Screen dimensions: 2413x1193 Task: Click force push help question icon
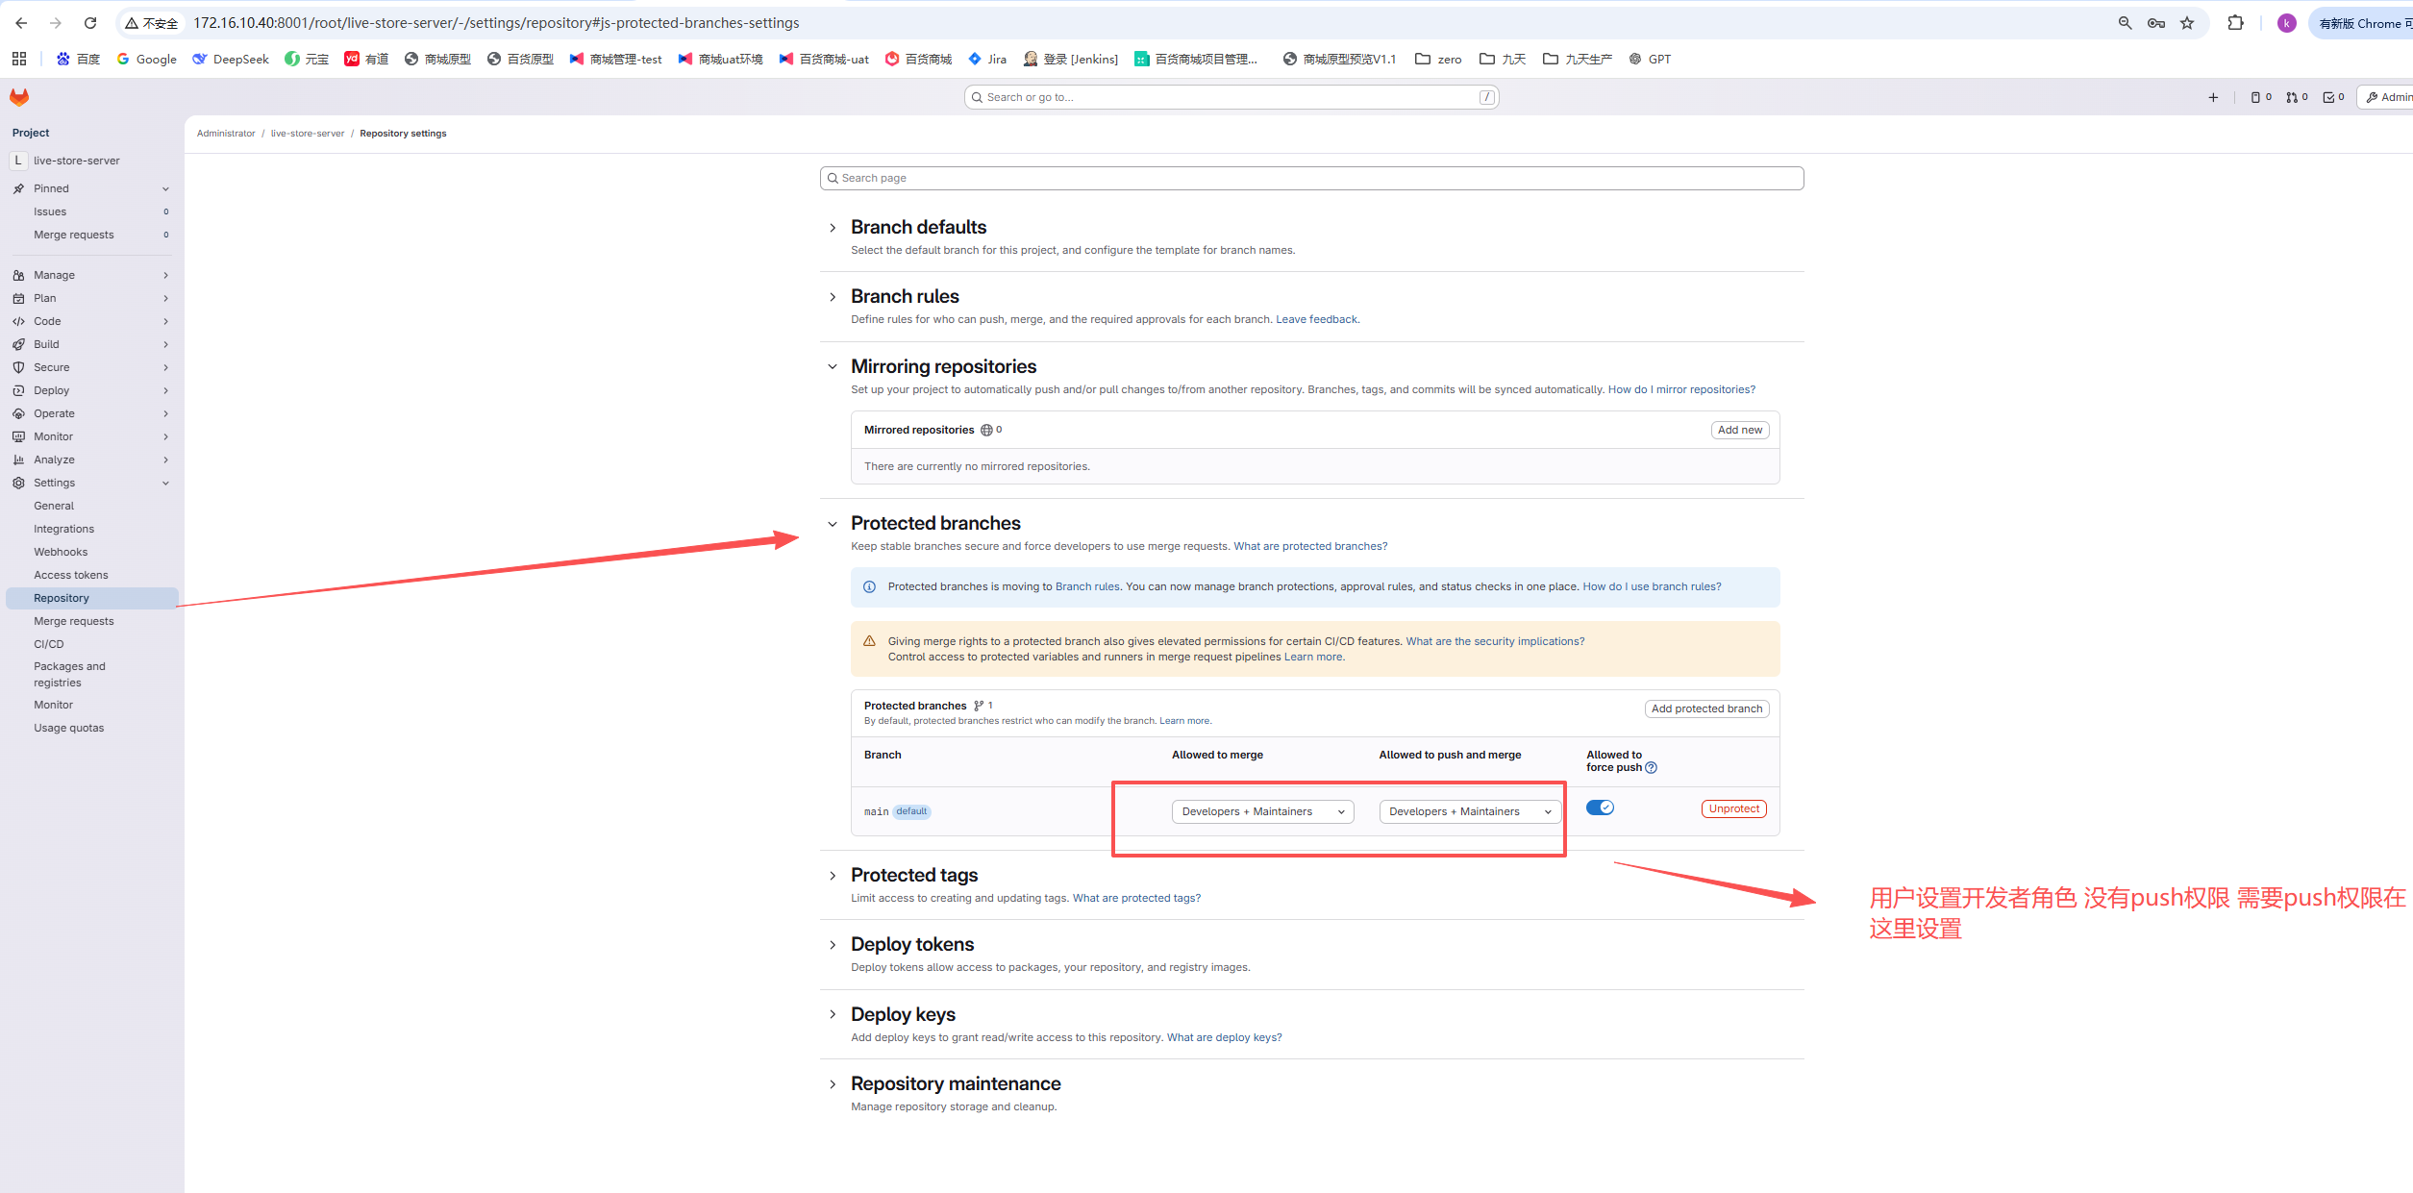click(1651, 767)
